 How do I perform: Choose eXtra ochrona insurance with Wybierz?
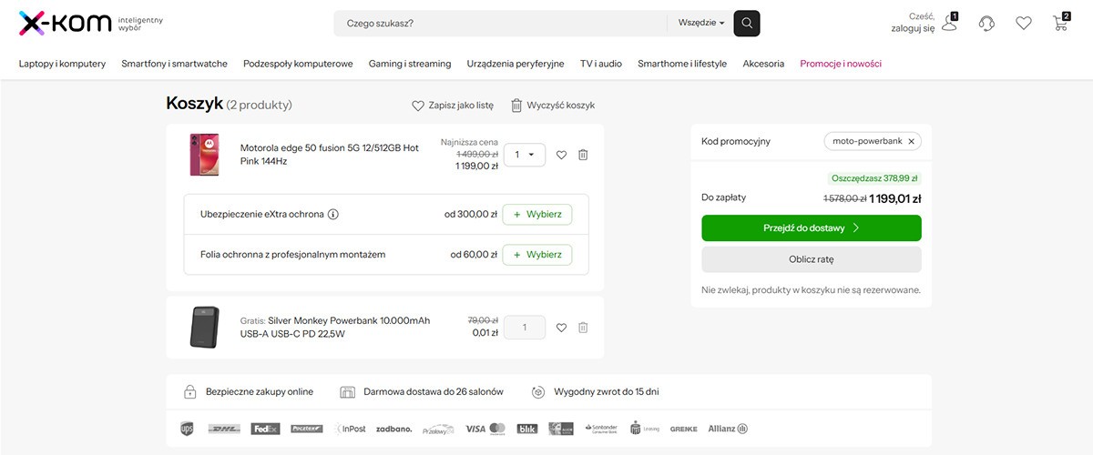coord(537,215)
